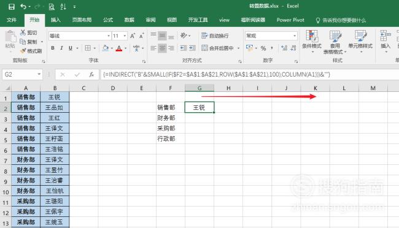Open the 文件 File tab

[12, 20]
